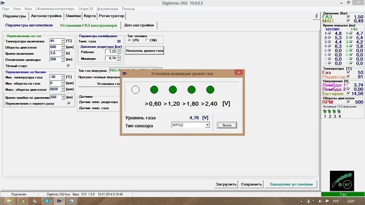365x205 pixels.
Task: Toggle the ГАЗ pressure checkbox
Action: click(x=348, y=17)
